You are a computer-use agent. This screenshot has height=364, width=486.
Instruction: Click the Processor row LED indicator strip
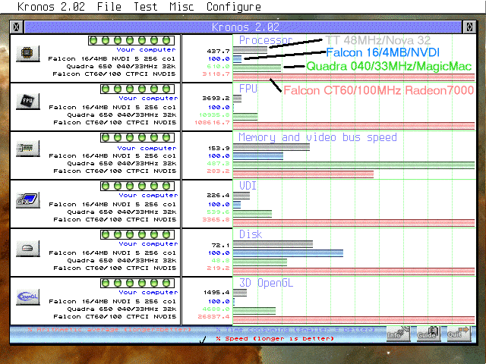[131, 40]
